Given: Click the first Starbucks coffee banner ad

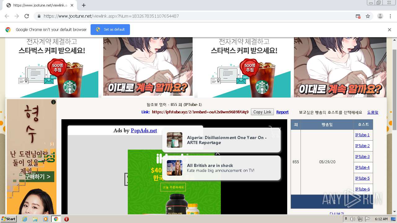Looking at the screenshot, I should point(51,67).
